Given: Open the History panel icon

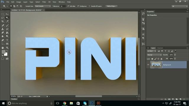Looking at the screenshot, I should point(143,14).
